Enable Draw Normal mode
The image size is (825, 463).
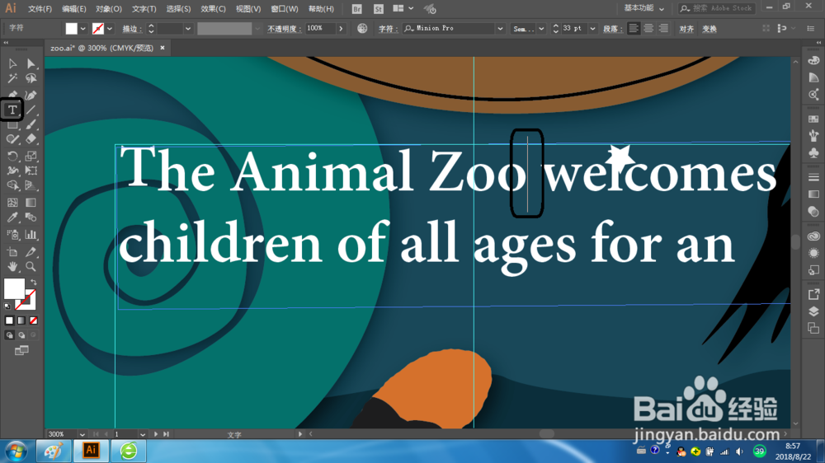point(9,335)
